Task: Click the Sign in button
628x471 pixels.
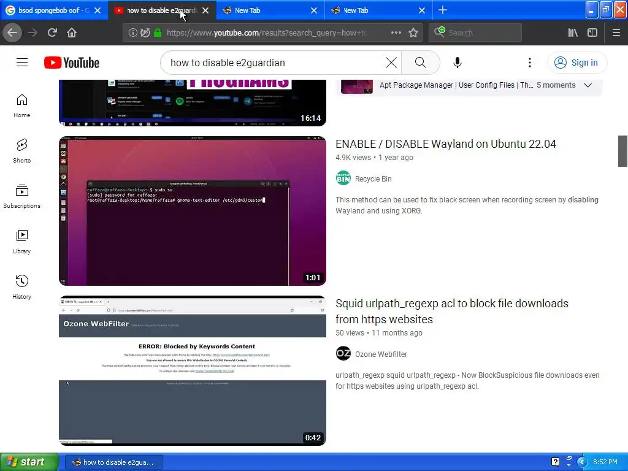Action: click(576, 63)
